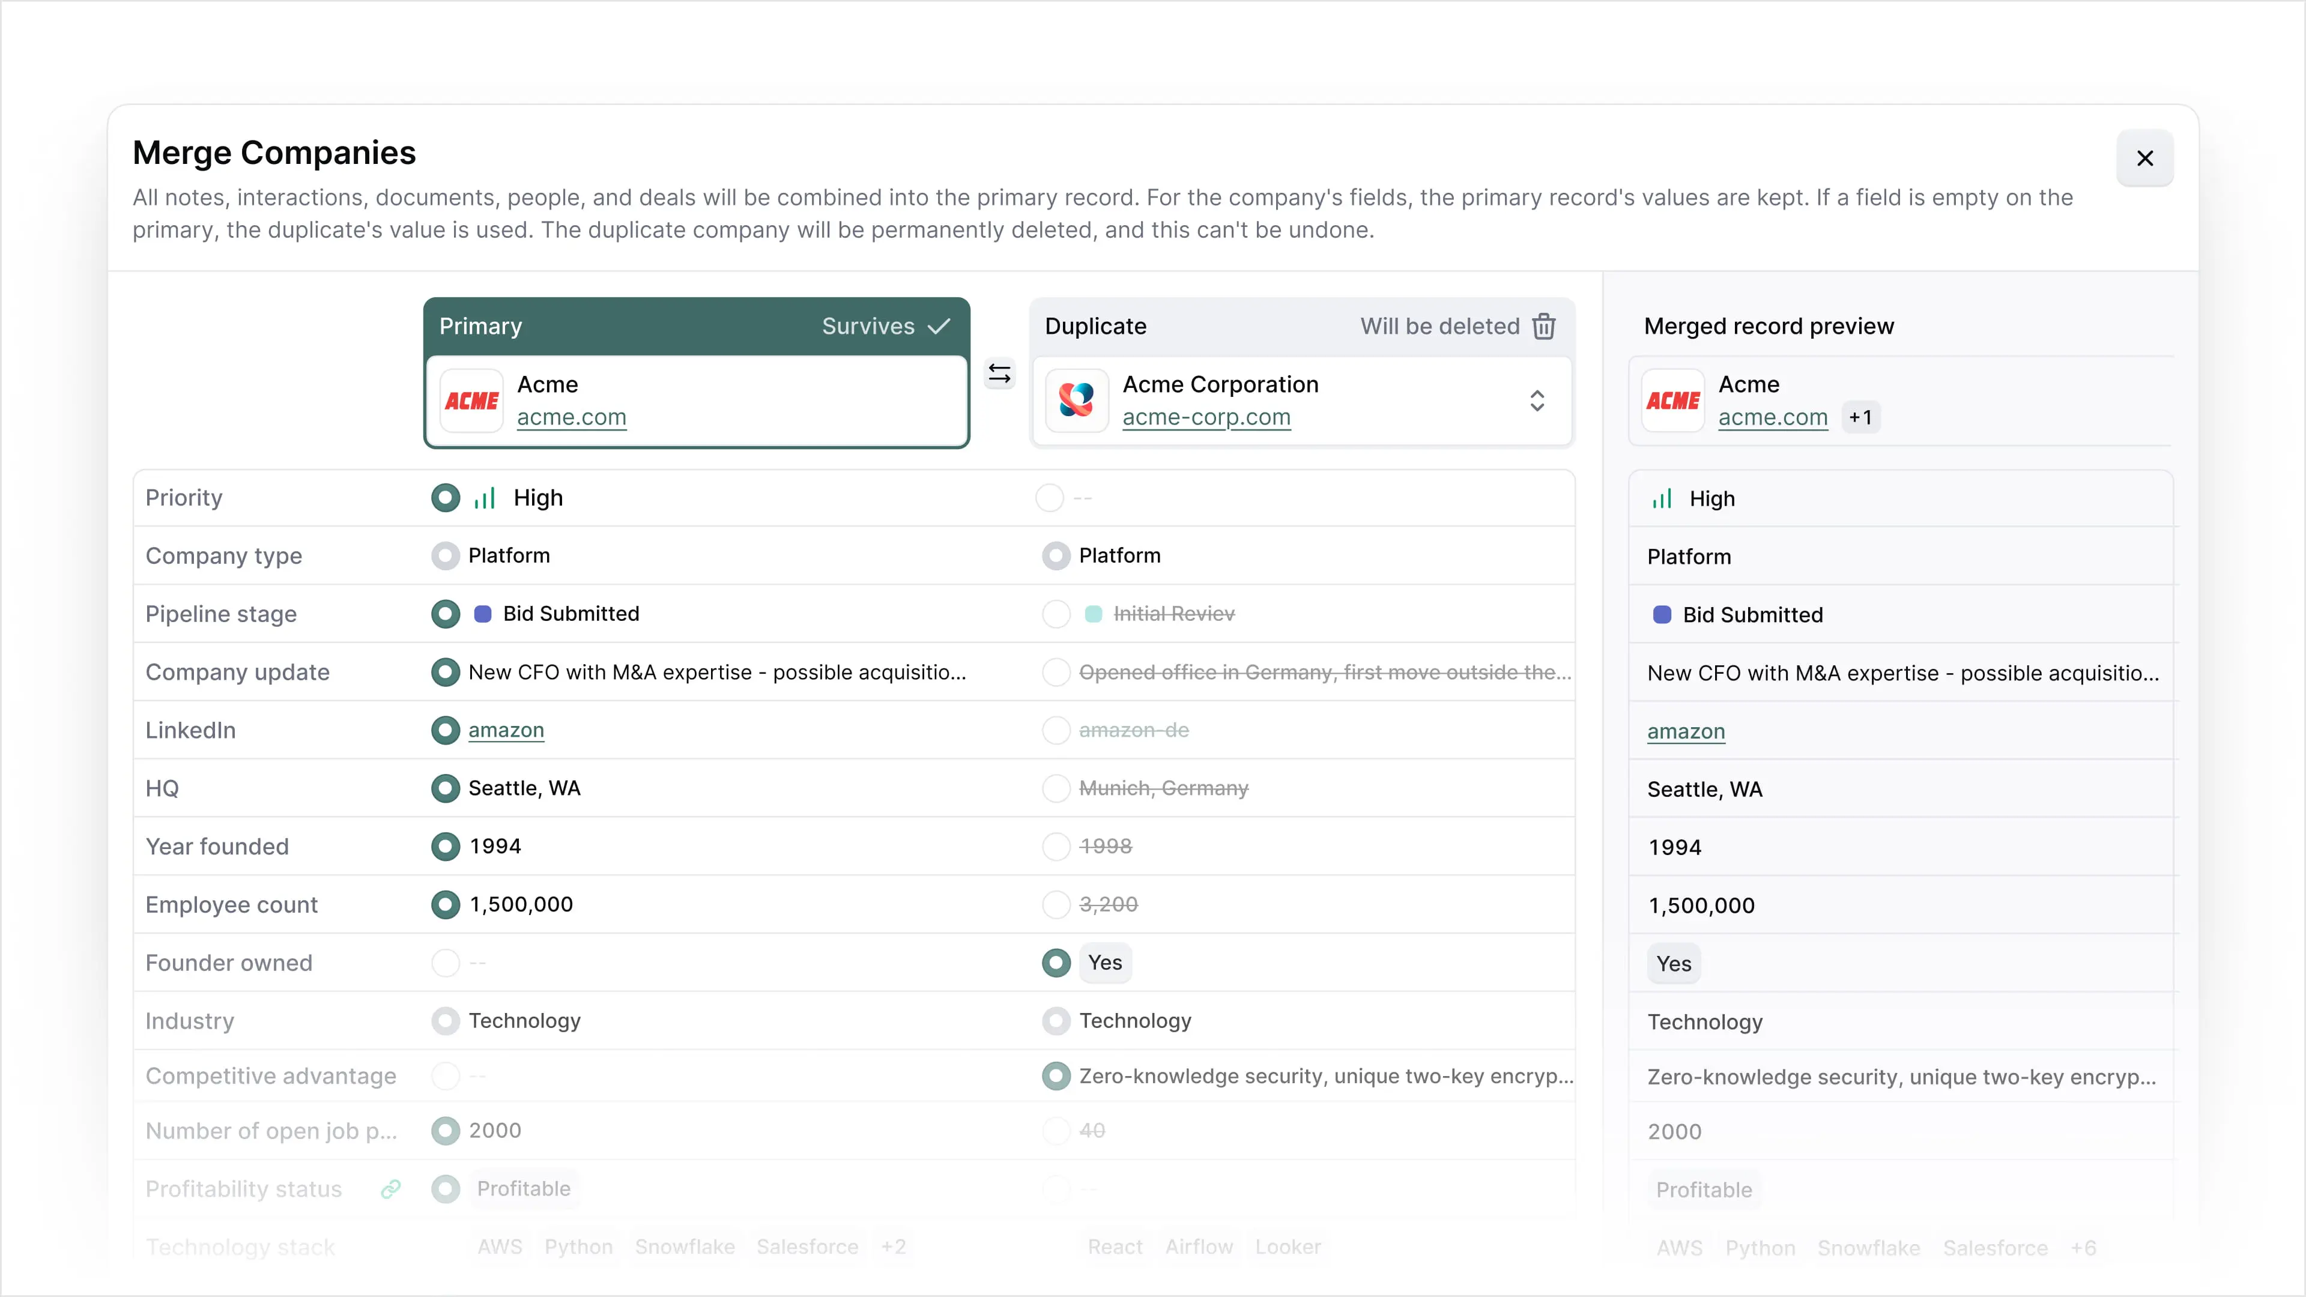
Task: Select the primary Platform company type radio button
Action: coord(445,556)
